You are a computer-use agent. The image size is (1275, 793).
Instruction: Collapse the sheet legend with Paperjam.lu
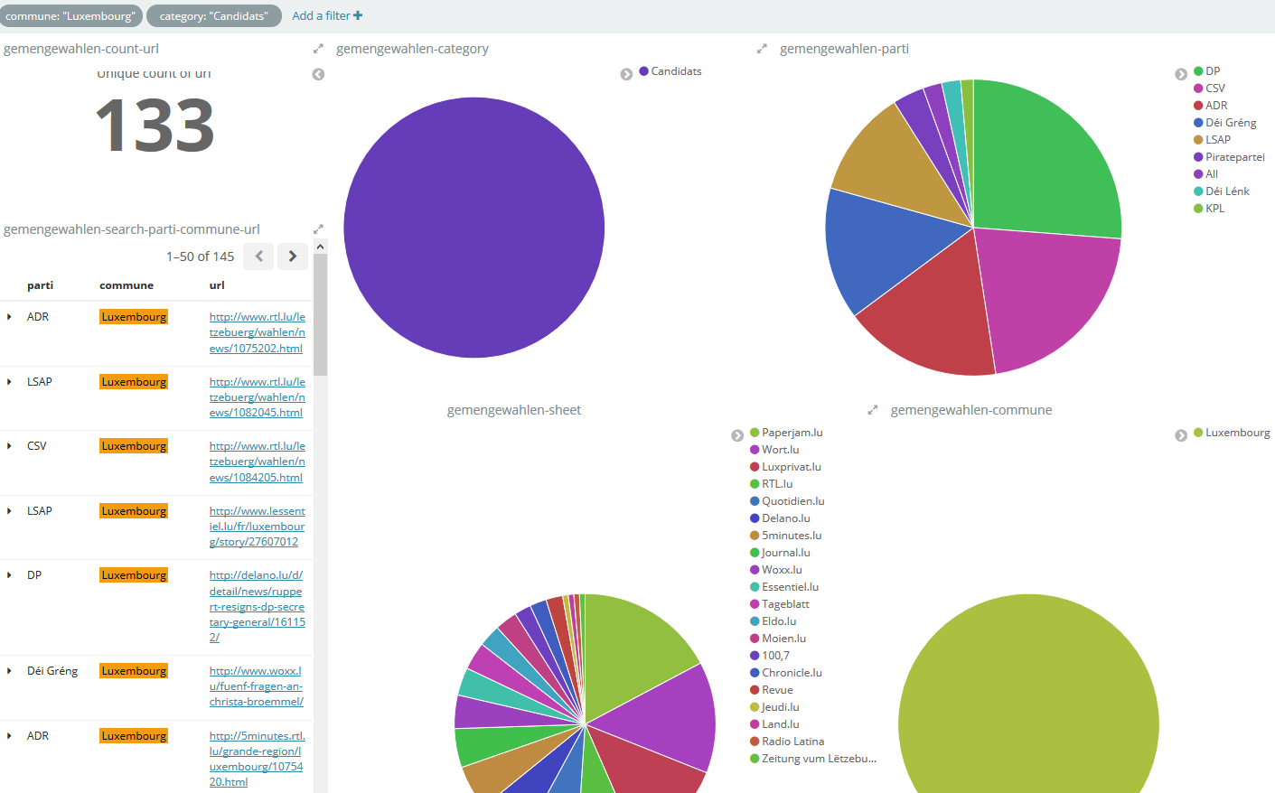[x=737, y=435]
